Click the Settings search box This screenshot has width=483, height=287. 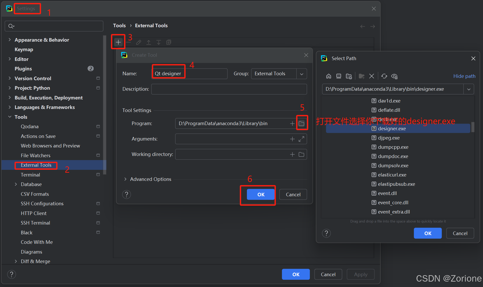point(54,26)
